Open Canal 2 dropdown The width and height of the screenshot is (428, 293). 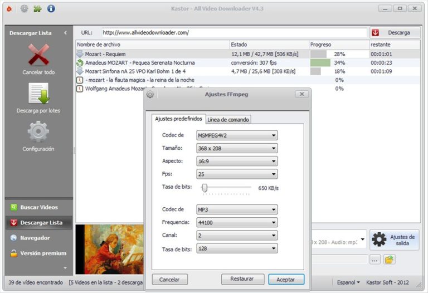coord(237,236)
